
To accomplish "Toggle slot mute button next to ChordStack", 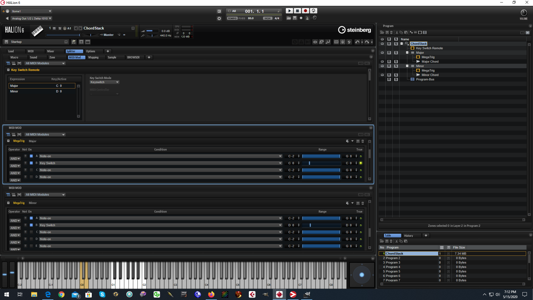I will [54, 28].
